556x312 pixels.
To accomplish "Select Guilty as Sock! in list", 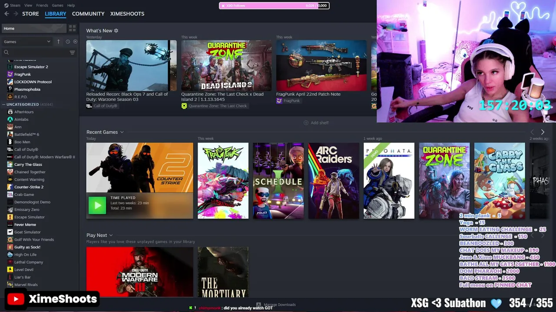I will pyautogui.click(x=27, y=247).
